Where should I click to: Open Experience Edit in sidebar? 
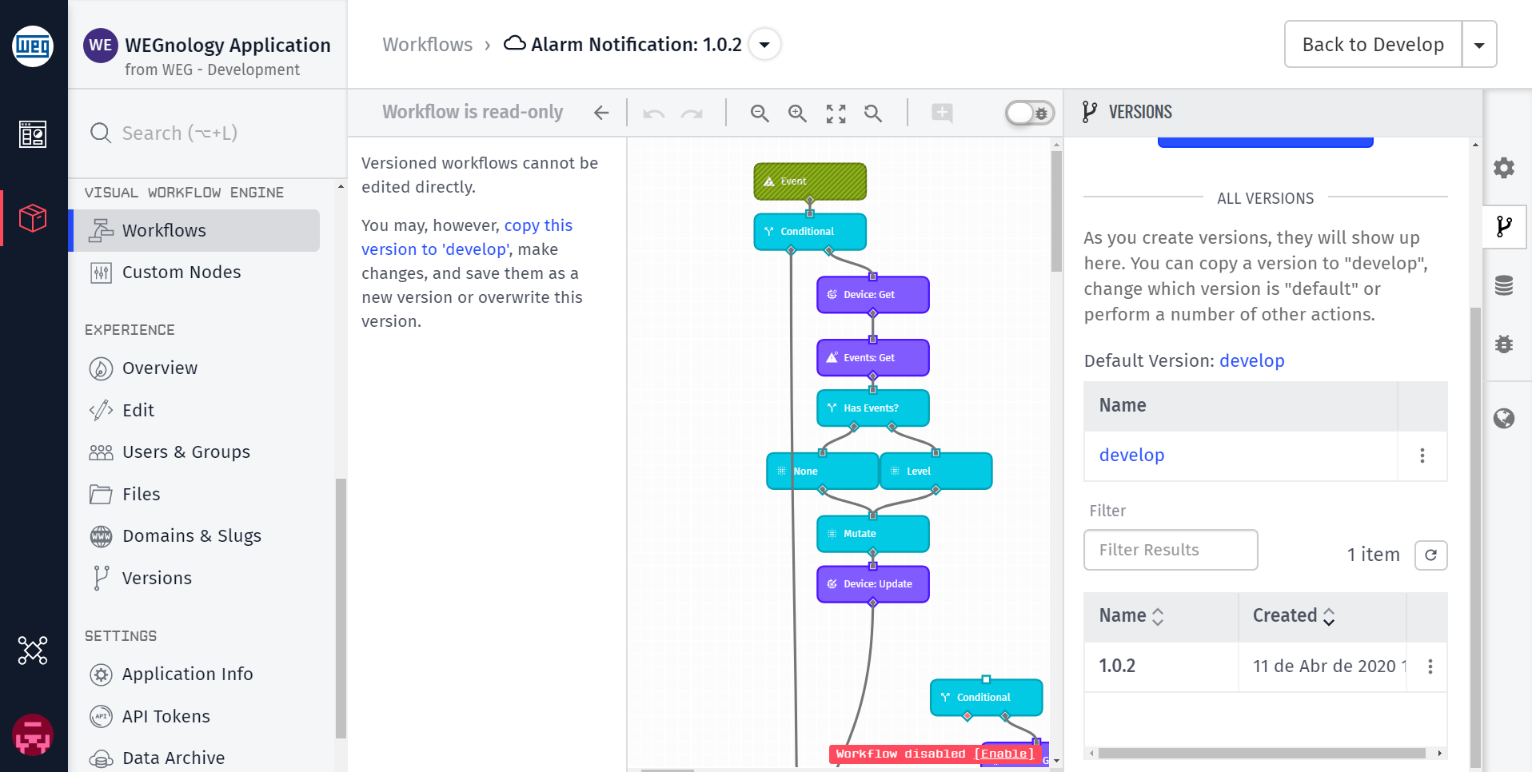click(138, 411)
